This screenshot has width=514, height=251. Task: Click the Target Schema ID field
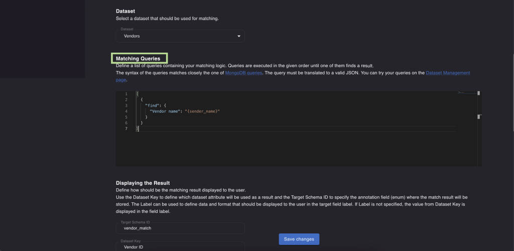click(x=180, y=228)
